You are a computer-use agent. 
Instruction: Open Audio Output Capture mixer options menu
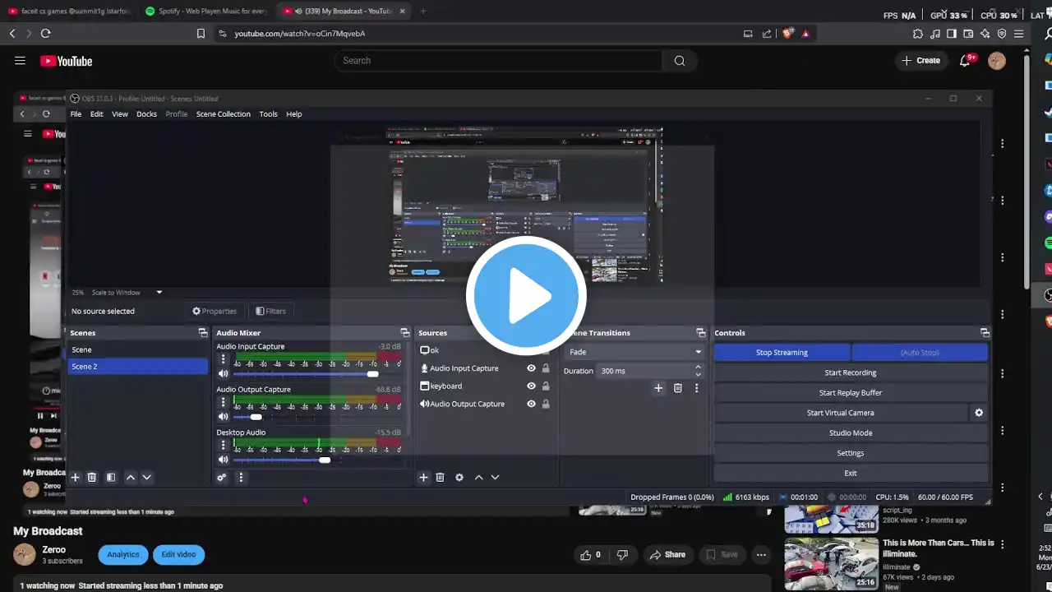tap(223, 402)
